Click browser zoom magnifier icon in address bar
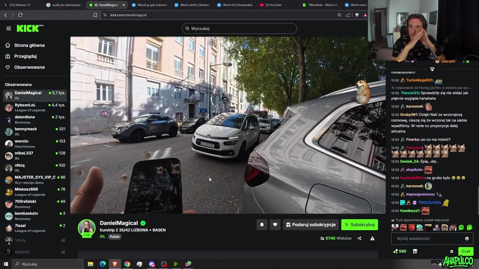Image resolution: width=479 pixels, height=269 pixels. pyautogui.click(x=339, y=15)
